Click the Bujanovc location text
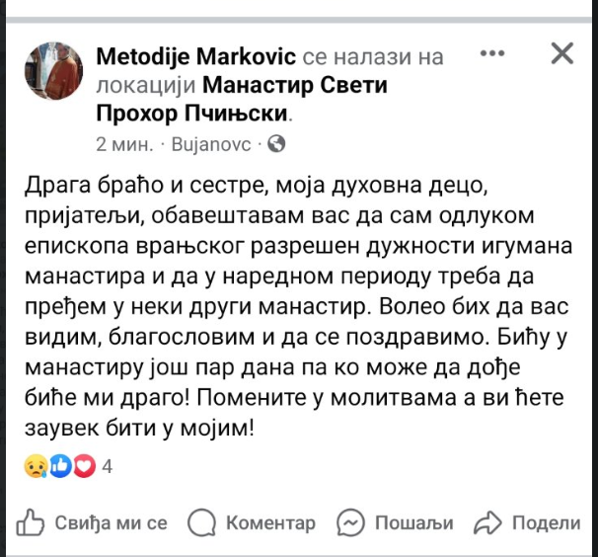The width and height of the screenshot is (598, 557). [211, 144]
